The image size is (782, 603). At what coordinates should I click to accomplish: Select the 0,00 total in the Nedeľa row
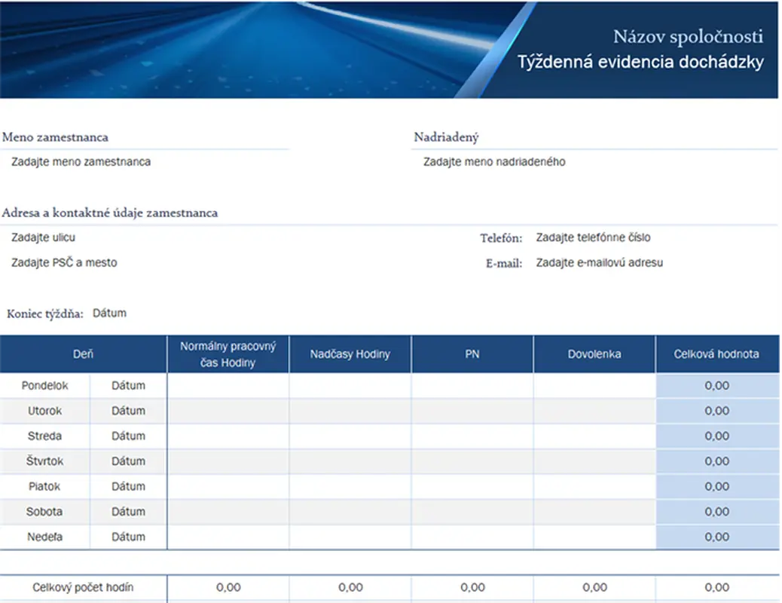pos(717,537)
